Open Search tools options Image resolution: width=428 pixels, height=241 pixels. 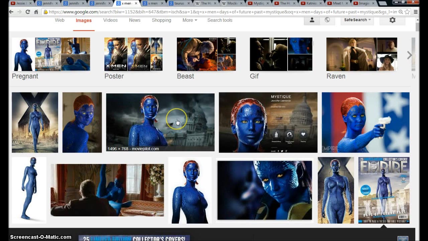tap(220, 20)
